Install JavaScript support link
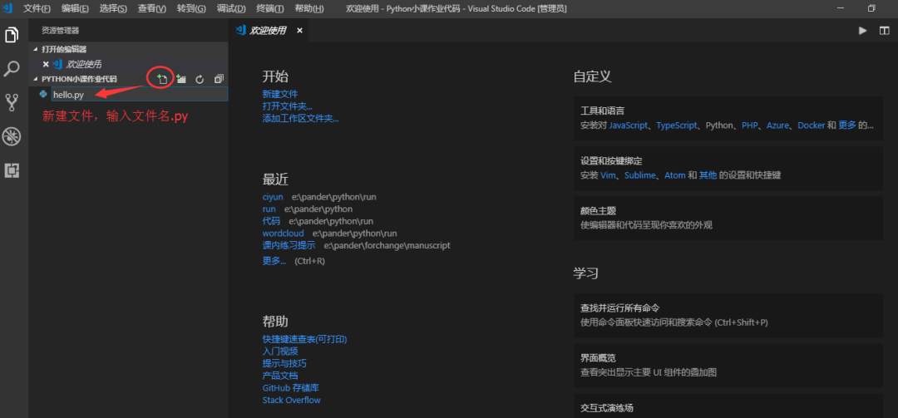Image resolution: width=898 pixels, height=418 pixels. click(x=629, y=125)
